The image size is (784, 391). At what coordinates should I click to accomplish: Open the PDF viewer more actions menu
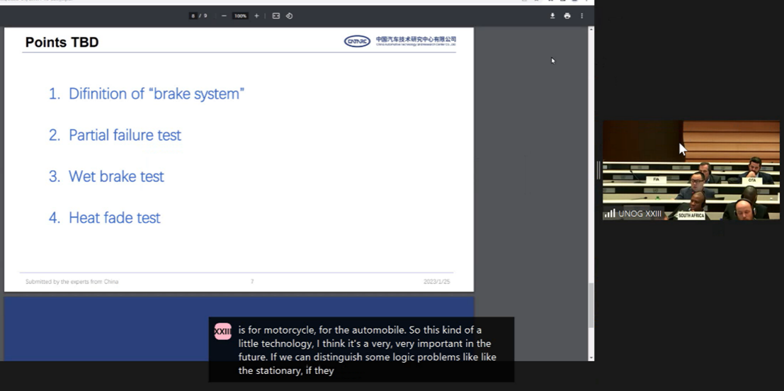(x=582, y=16)
